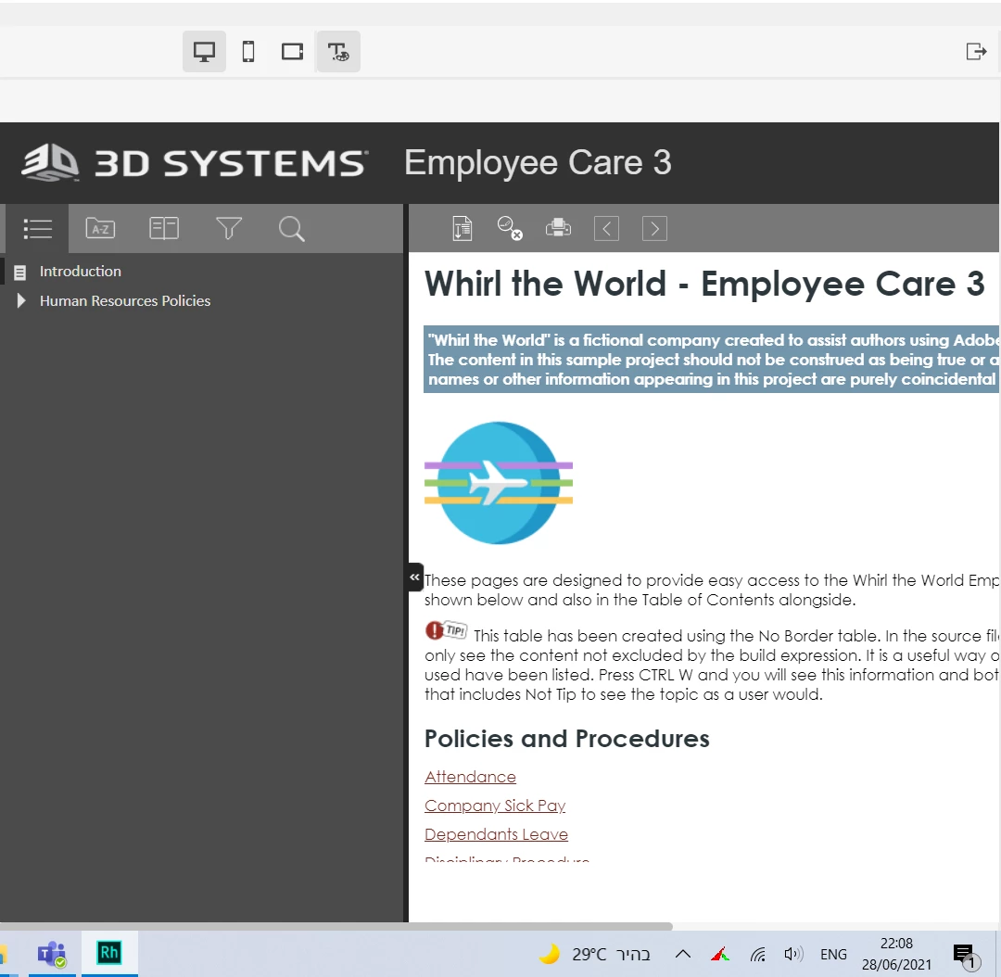Click the Whirl the World page heading
Image resolution: width=1001 pixels, height=977 pixels.
pyautogui.click(x=704, y=284)
